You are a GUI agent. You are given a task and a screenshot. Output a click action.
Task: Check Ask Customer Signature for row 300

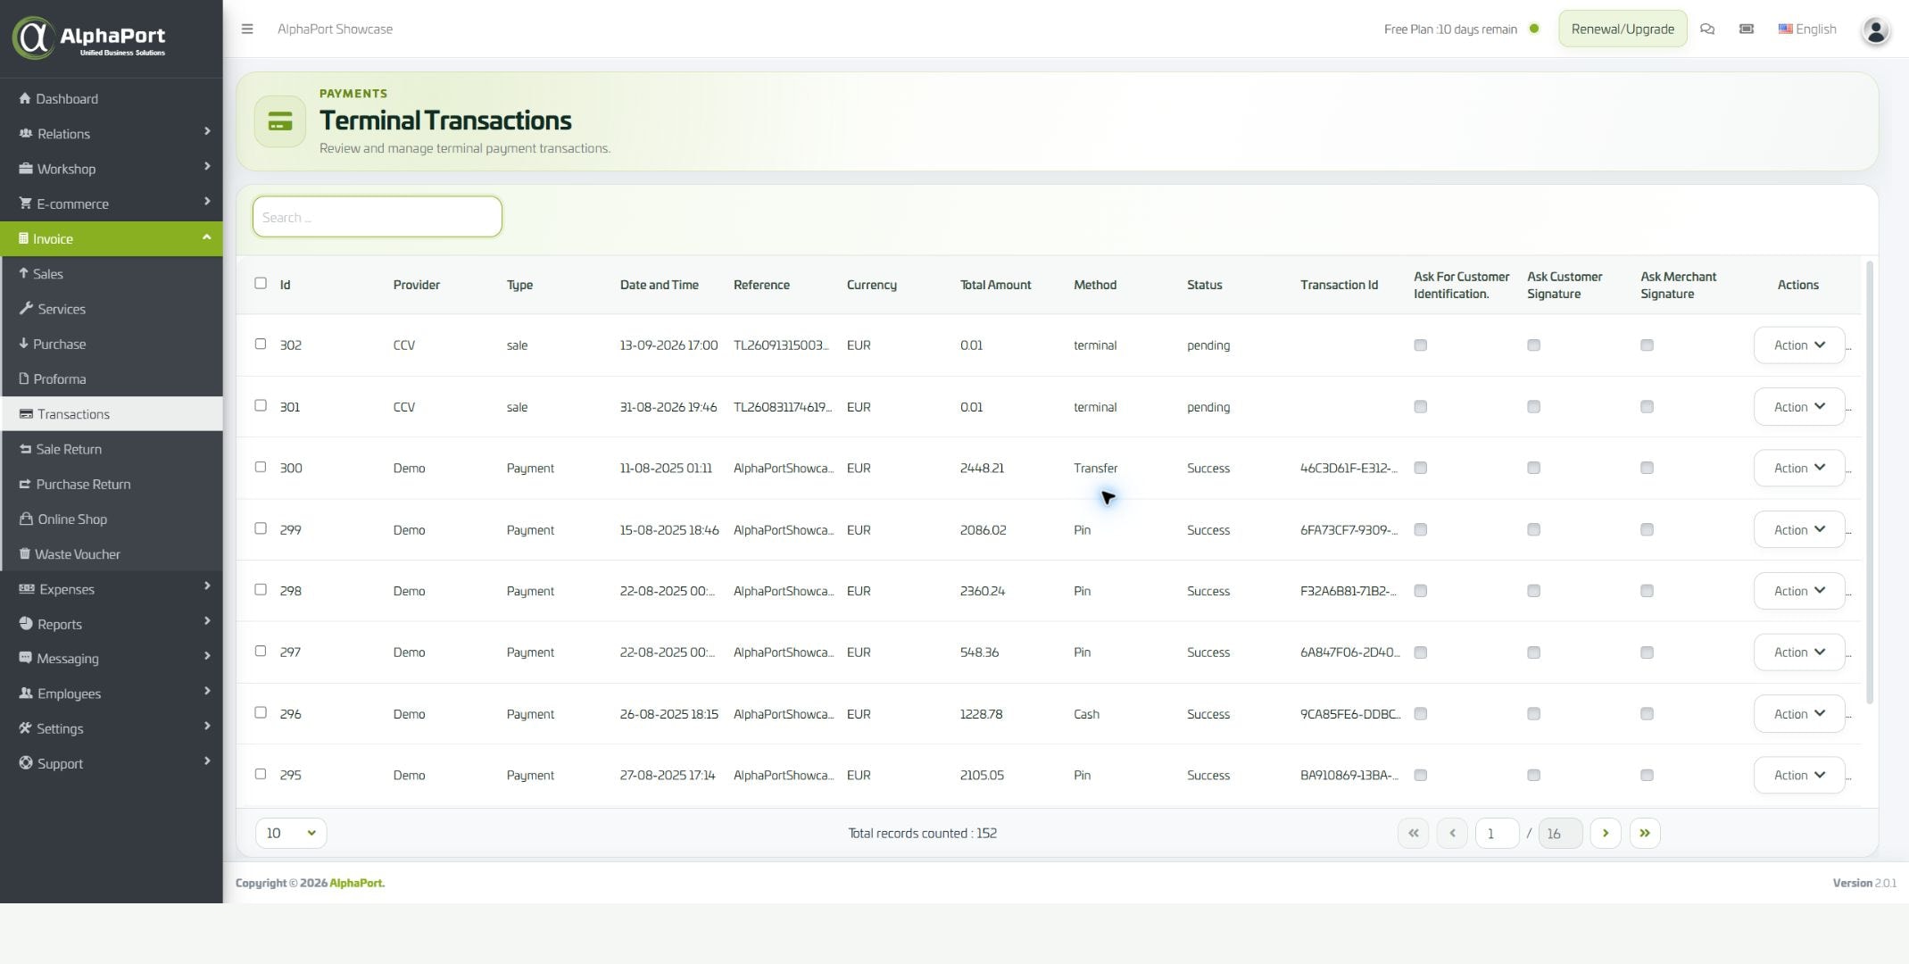(x=1533, y=468)
